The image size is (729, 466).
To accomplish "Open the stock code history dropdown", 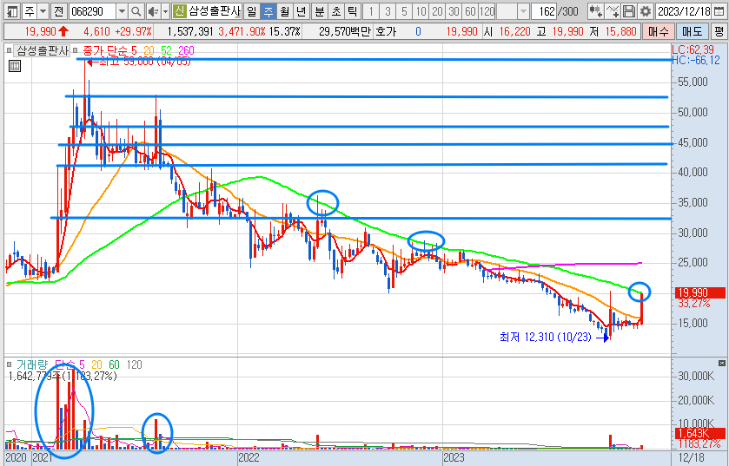I will click(122, 11).
